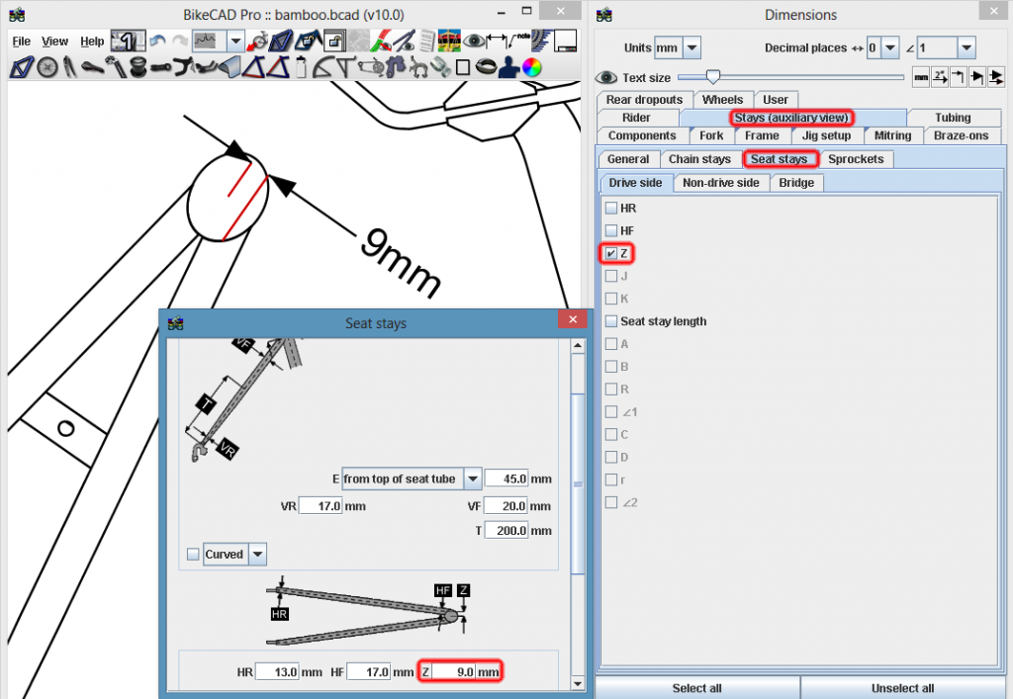Image resolution: width=1013 pixels, height=699 pixels.
Task: Uncheck the Z dimension checkbox
Action: point(611,253)
